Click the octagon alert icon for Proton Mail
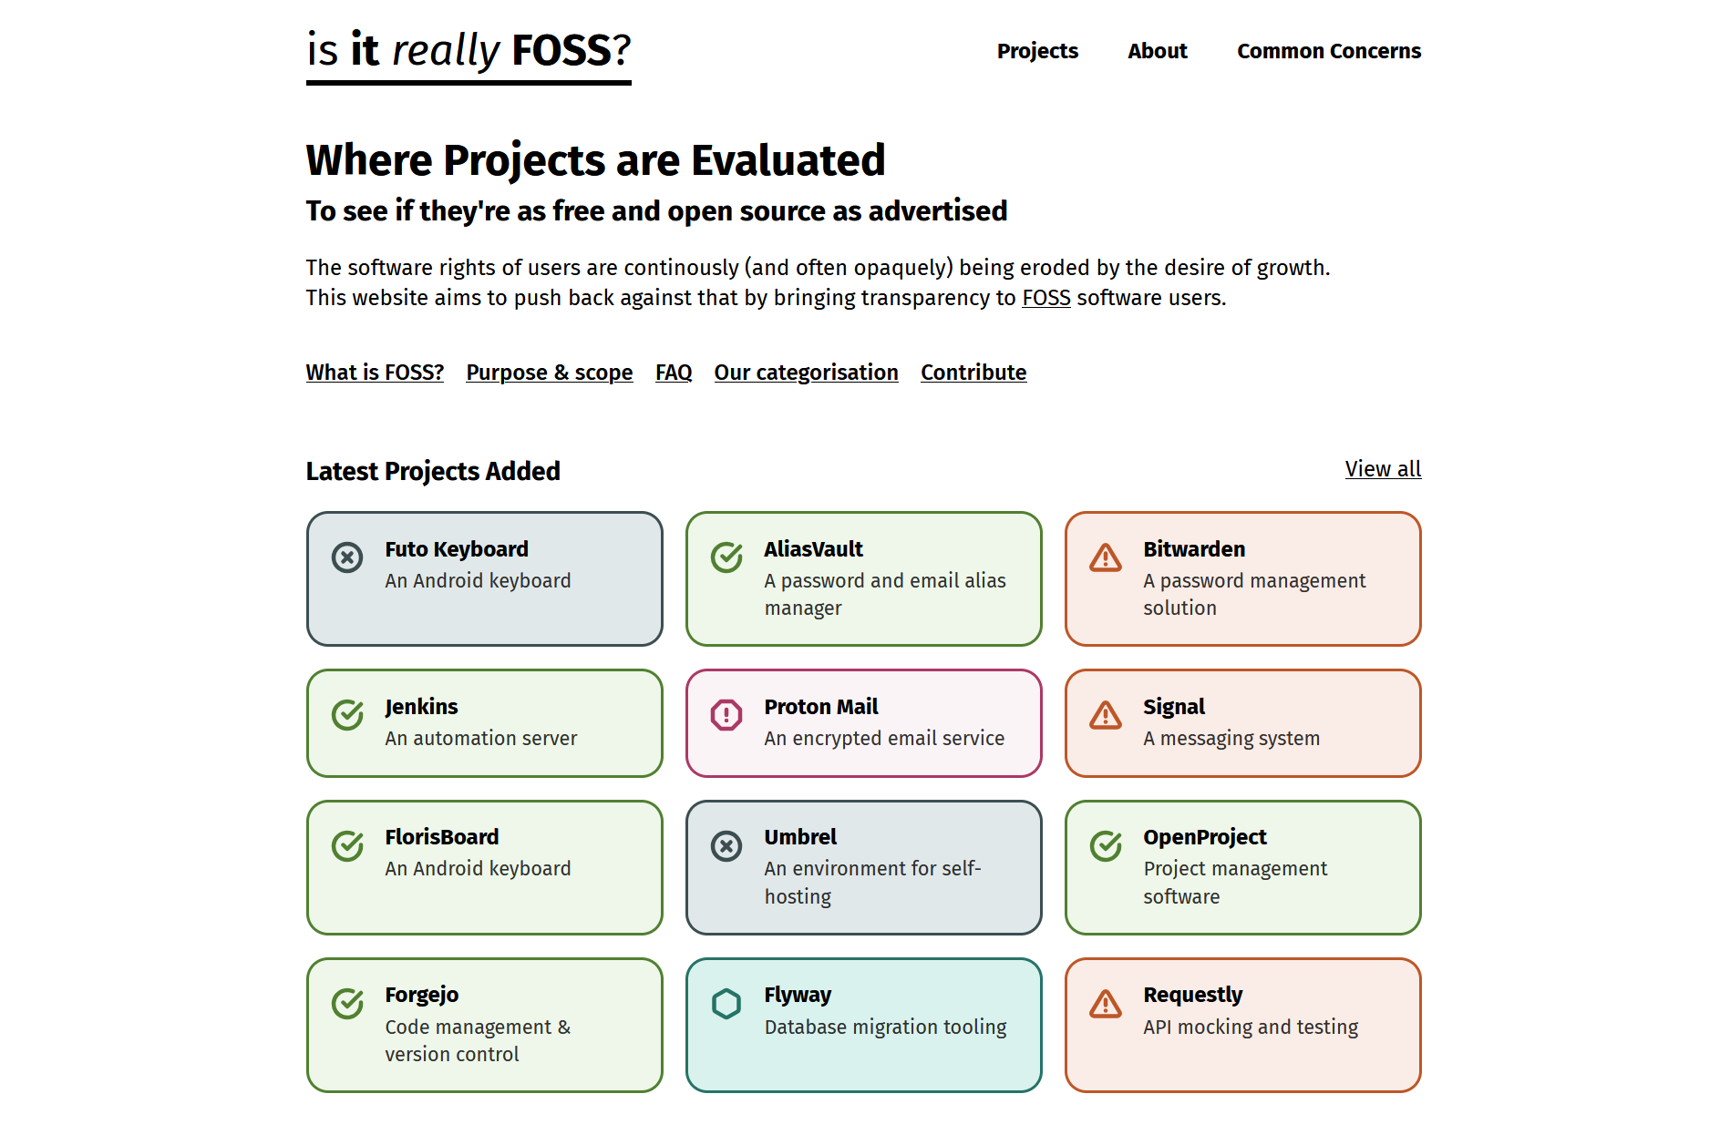The image size is (1720, 1145). [726, 714]
